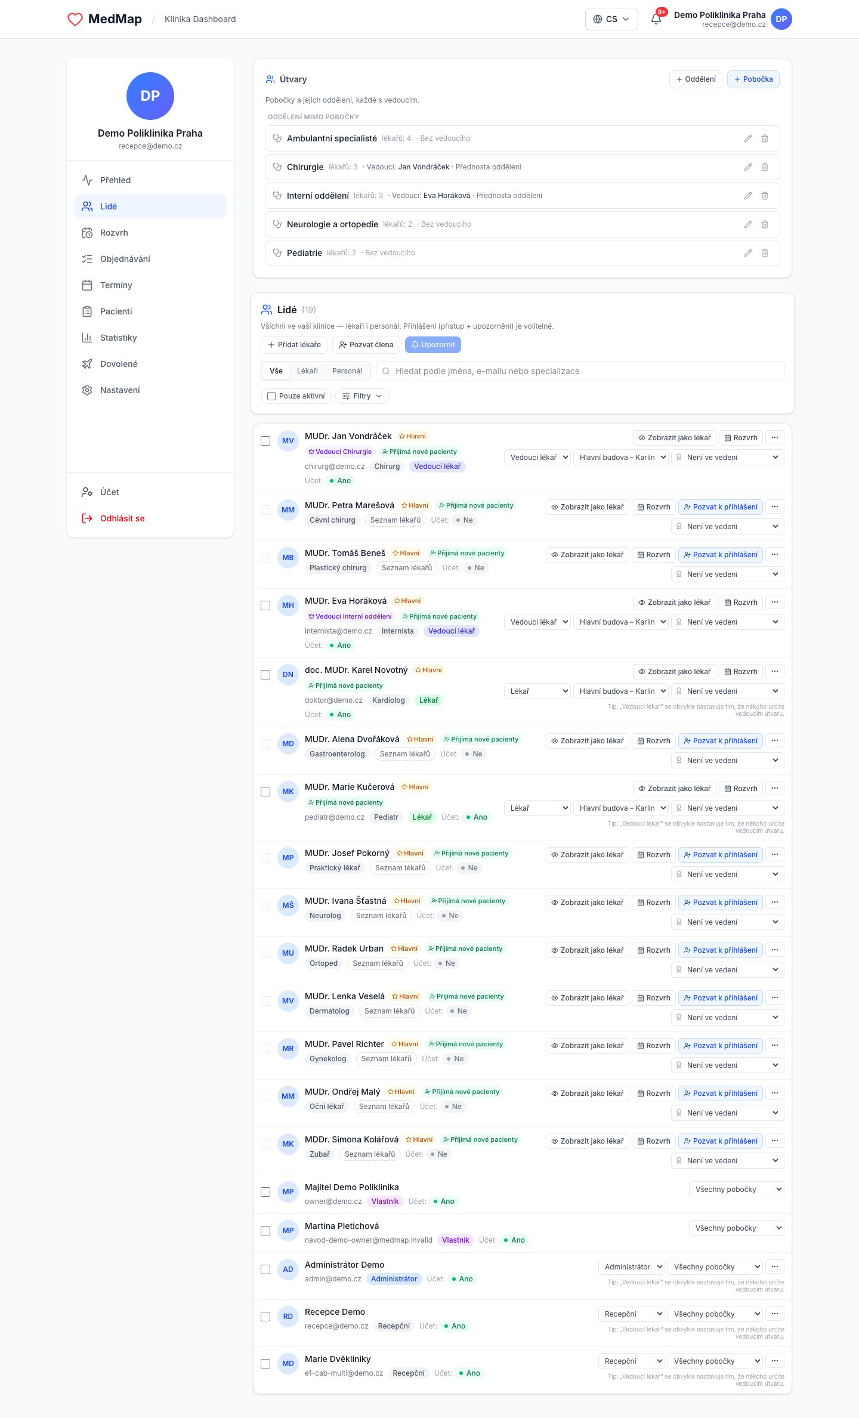Edit the Ambulantní specialisté department
The width and height of the screenshot is (859, 1418).
748,138
